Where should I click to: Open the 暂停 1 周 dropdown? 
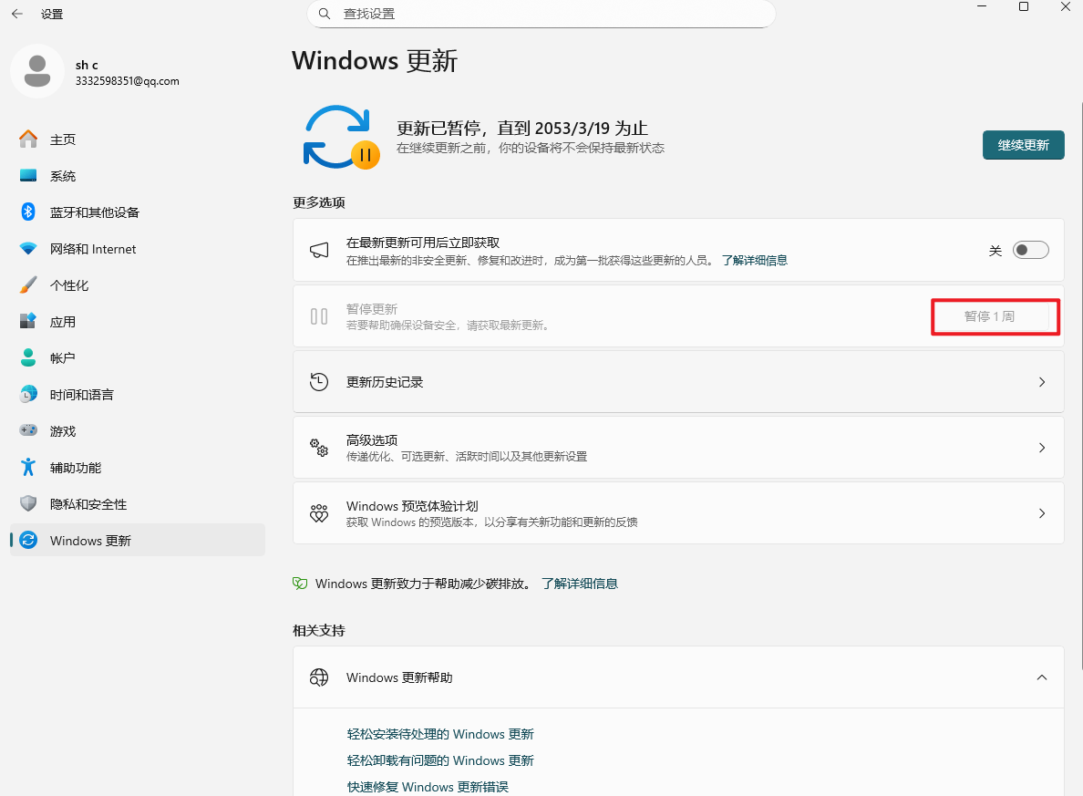(995, 316)
